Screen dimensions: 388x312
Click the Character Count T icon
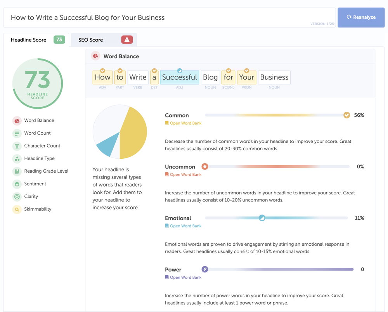coord(17,146)
